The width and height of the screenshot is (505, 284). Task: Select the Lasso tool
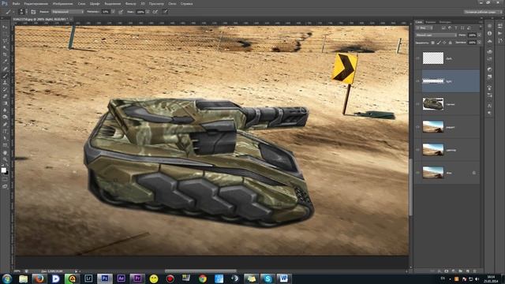click(5, 41)
